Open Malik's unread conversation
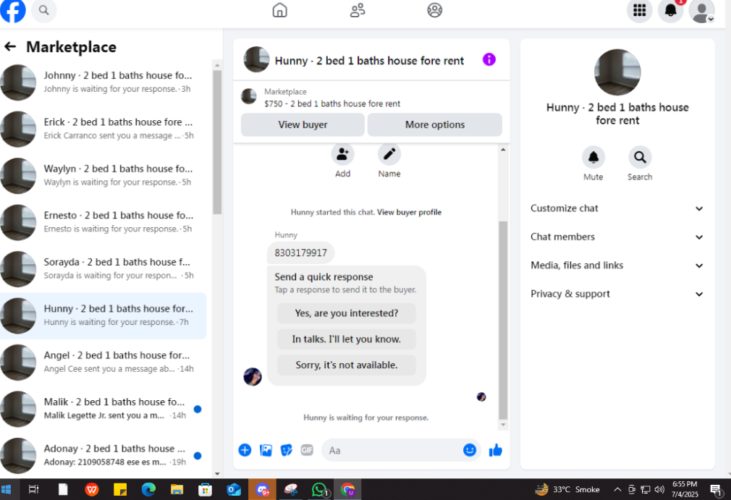 (x=103, y=409)
